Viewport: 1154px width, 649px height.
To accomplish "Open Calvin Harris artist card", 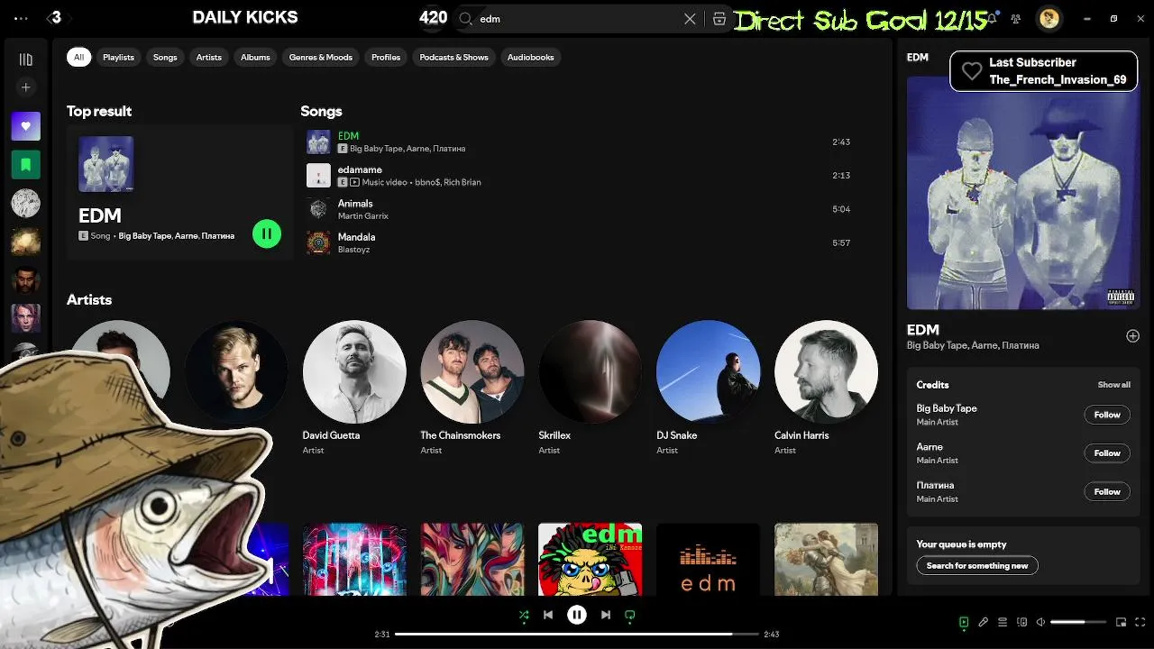I will [826, 388].
